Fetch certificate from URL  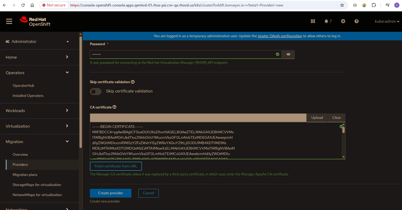point(116,166)
